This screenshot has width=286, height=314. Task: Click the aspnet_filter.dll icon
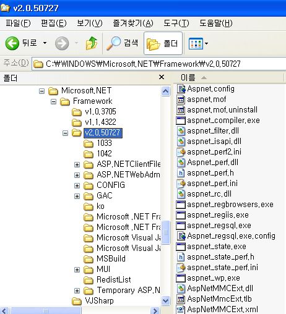point(181,131)
